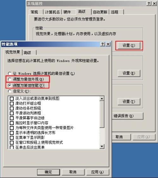Click the help question mark in 性能选项
This screenshot has width=158, height=178.
click(x=103, y=44)
